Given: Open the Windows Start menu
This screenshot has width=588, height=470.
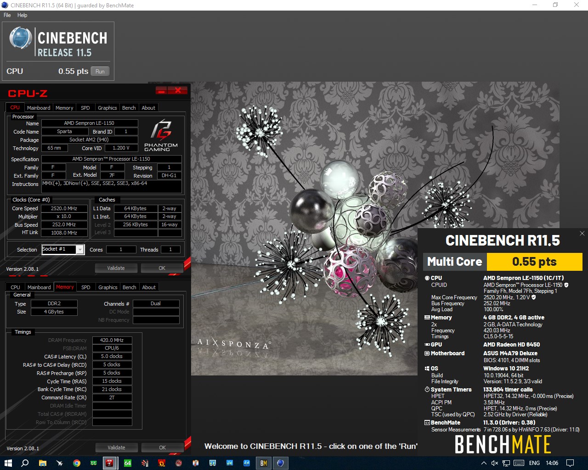Looking at the screenshot, I should click(x=8, y=463).
